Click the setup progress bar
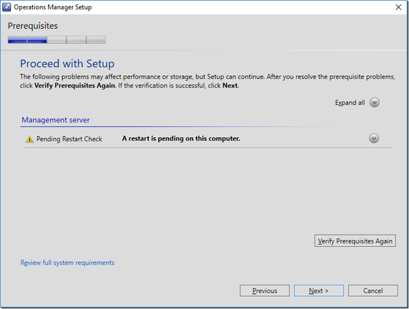 (57, 40)
